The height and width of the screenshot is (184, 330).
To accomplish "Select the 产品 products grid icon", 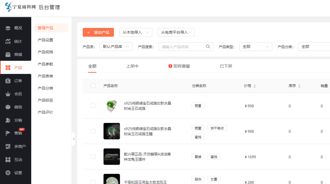I will coord(8,68).
